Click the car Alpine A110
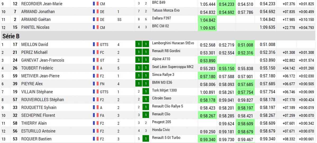Screen dimensions: 317x143 click(161, 59)
